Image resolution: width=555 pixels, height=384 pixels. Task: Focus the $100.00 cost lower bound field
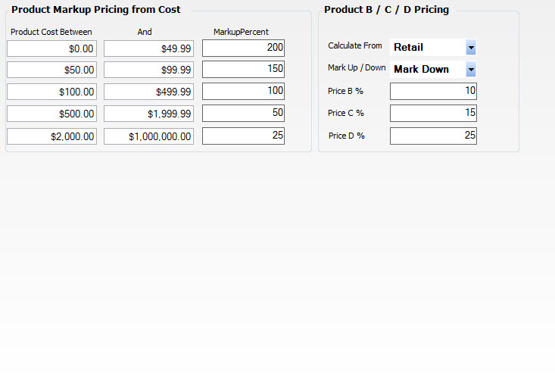pos(51,92)
